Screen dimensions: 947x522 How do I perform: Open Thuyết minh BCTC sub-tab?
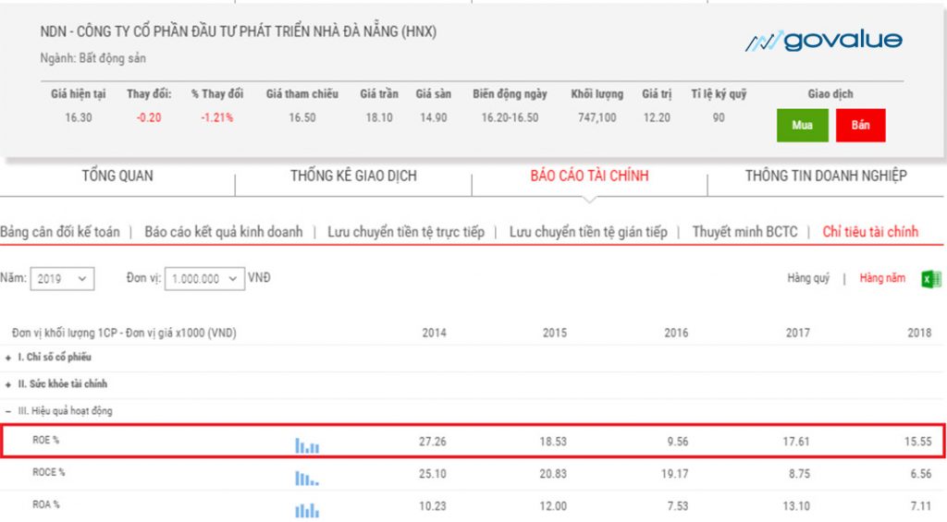tap(744, 232)
